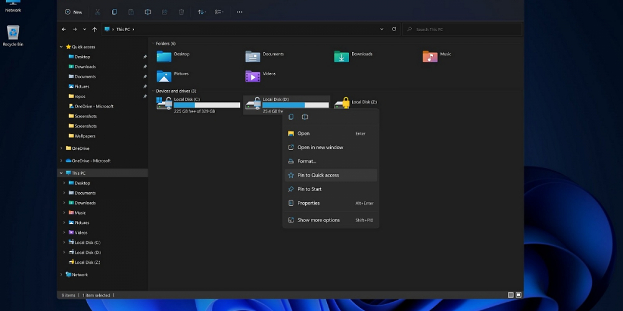Open recent locations chevron dropdown
The height and width of the screenshot is (311, 623).
pos(85,29)
